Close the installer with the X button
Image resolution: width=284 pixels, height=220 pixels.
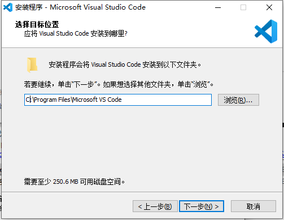click(x=269, y=7)
